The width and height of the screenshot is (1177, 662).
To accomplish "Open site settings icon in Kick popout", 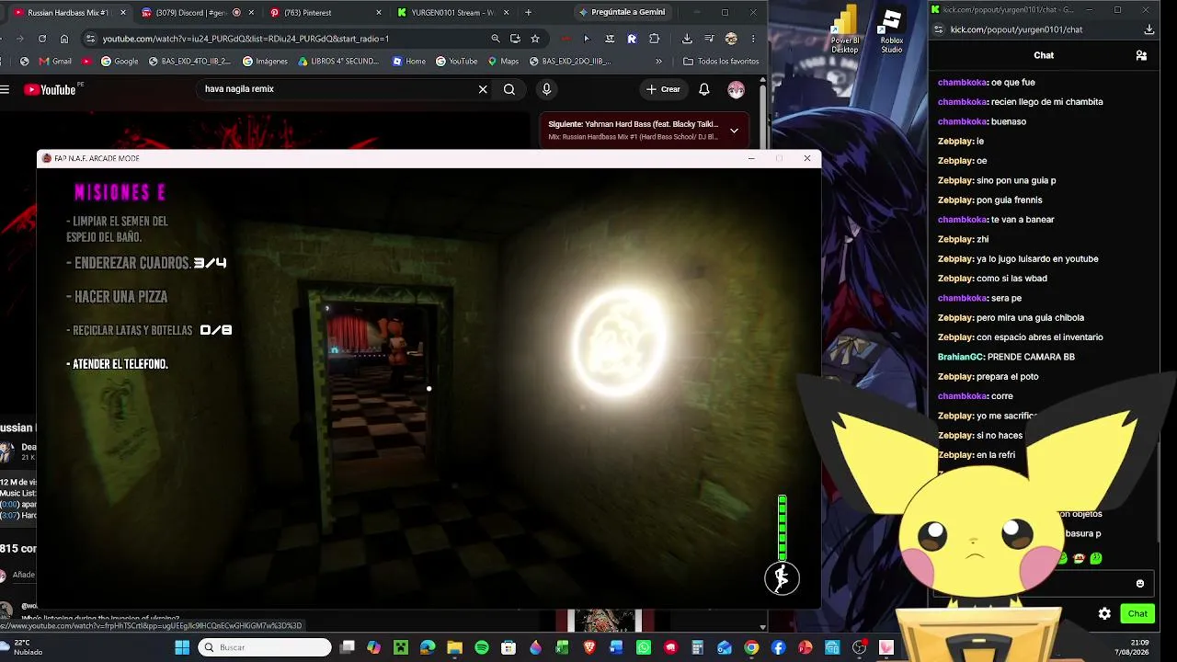I will point(938,29).
